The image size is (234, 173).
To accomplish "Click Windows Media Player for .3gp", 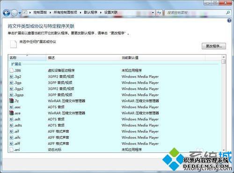I will 140,83.
